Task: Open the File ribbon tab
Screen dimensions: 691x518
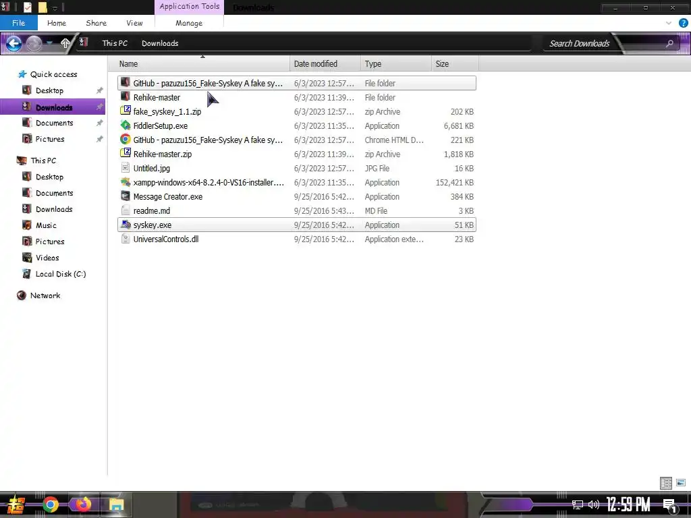Action: click(x=18, y=23)
